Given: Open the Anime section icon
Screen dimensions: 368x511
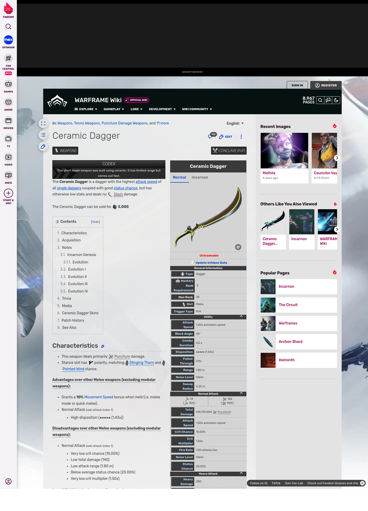Looking at the screenshot, I should [8, 102].
